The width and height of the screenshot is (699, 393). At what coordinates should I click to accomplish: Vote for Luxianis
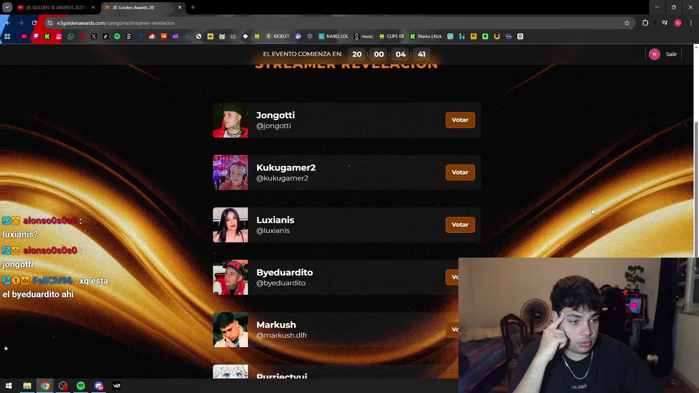(x=460, y=225)
